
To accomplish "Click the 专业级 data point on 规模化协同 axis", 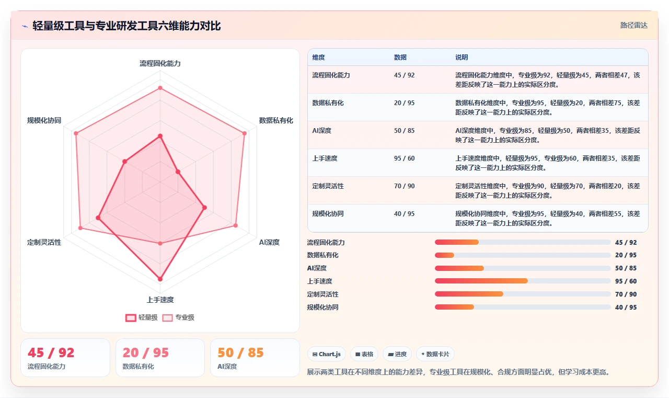I will click(76, 133).
